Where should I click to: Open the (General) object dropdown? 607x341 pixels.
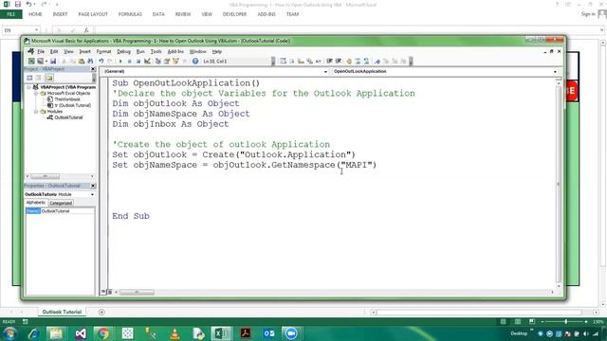pyautogui.click(x=325, y=72)
